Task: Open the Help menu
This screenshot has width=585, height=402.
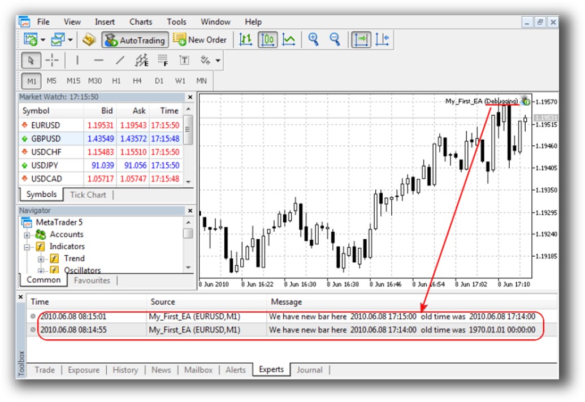Action: (253, 22)
